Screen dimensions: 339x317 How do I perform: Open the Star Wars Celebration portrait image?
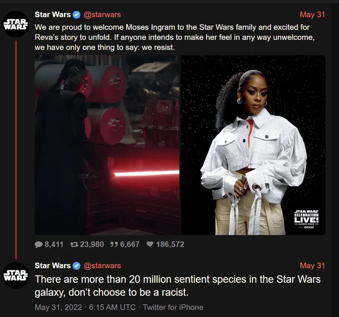[x=253, y=145]
